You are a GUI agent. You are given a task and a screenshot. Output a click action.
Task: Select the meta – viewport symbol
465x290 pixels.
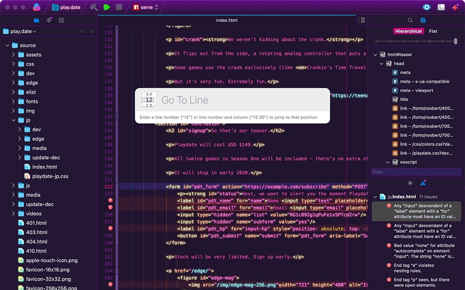click(x=416, y=90)
